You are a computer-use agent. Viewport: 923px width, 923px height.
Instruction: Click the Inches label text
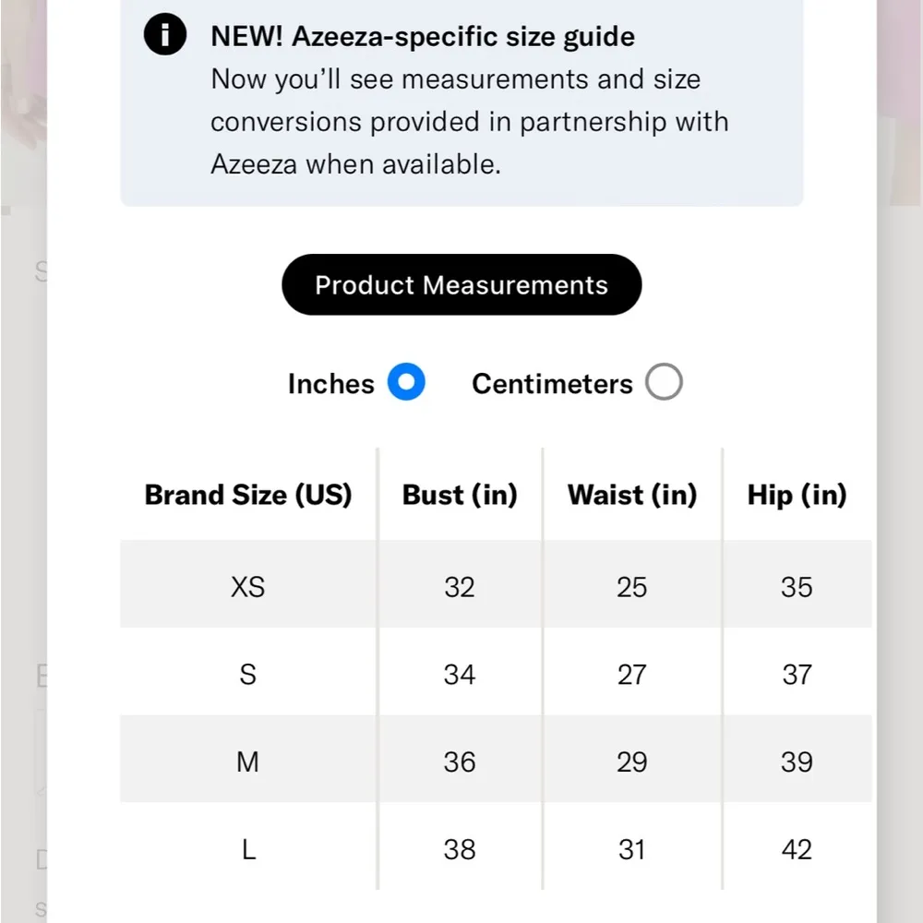[x=330, y=384]
